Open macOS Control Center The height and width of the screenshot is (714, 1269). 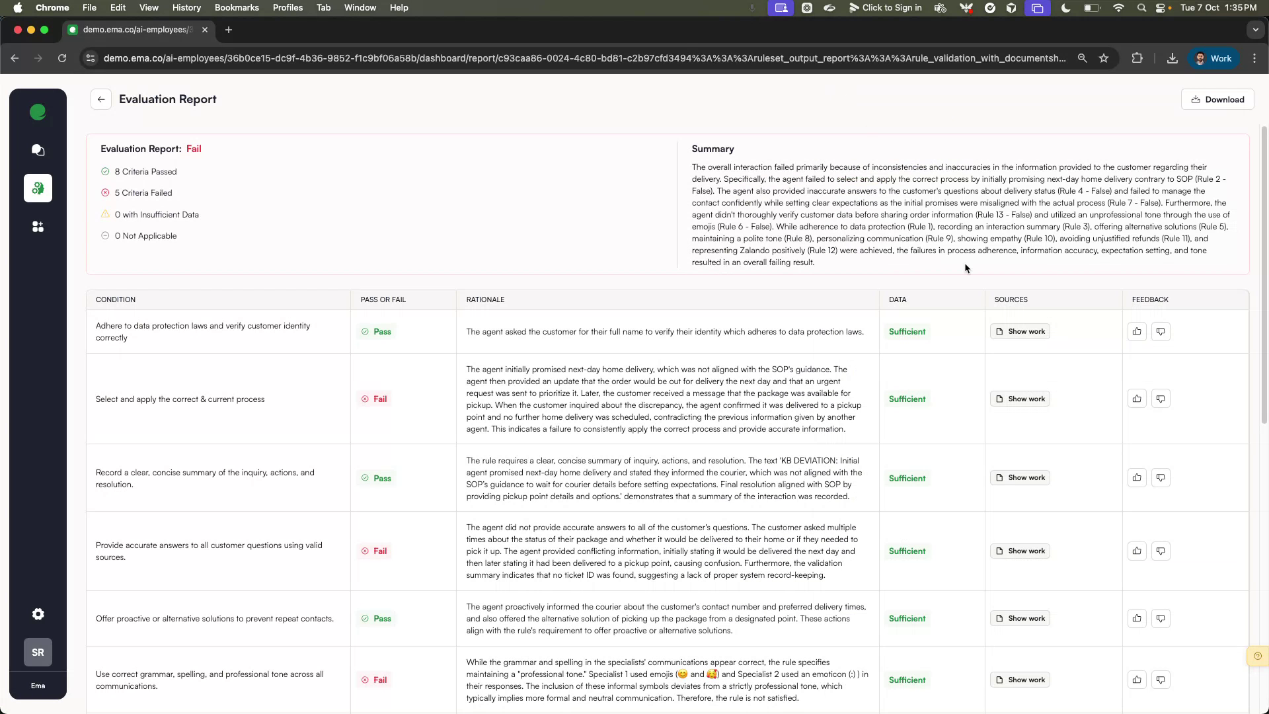pyautogui.click(x=1161, y=8)
